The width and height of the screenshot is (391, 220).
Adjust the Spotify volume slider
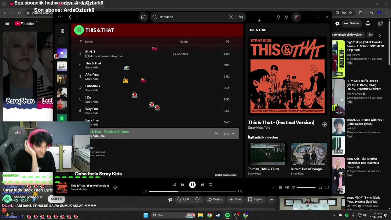pyautogui.click(x=306, y=187)
